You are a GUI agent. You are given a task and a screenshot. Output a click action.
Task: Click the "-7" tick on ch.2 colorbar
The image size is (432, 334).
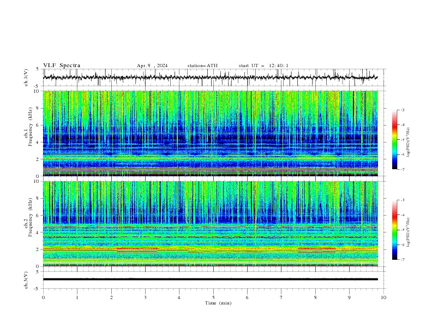click(x=403, y=260)
